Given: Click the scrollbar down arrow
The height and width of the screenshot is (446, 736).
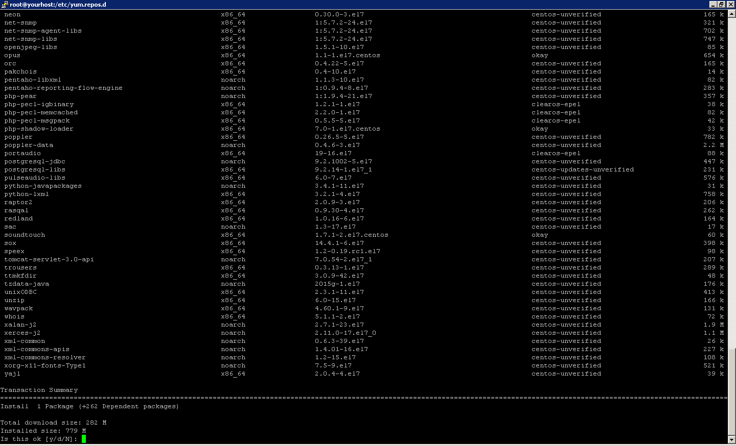Looking at the screenshot, I should pyautogui.click(x=732, y=439).
